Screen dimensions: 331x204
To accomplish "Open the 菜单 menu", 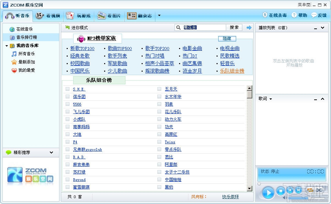I will pos(304,5).
